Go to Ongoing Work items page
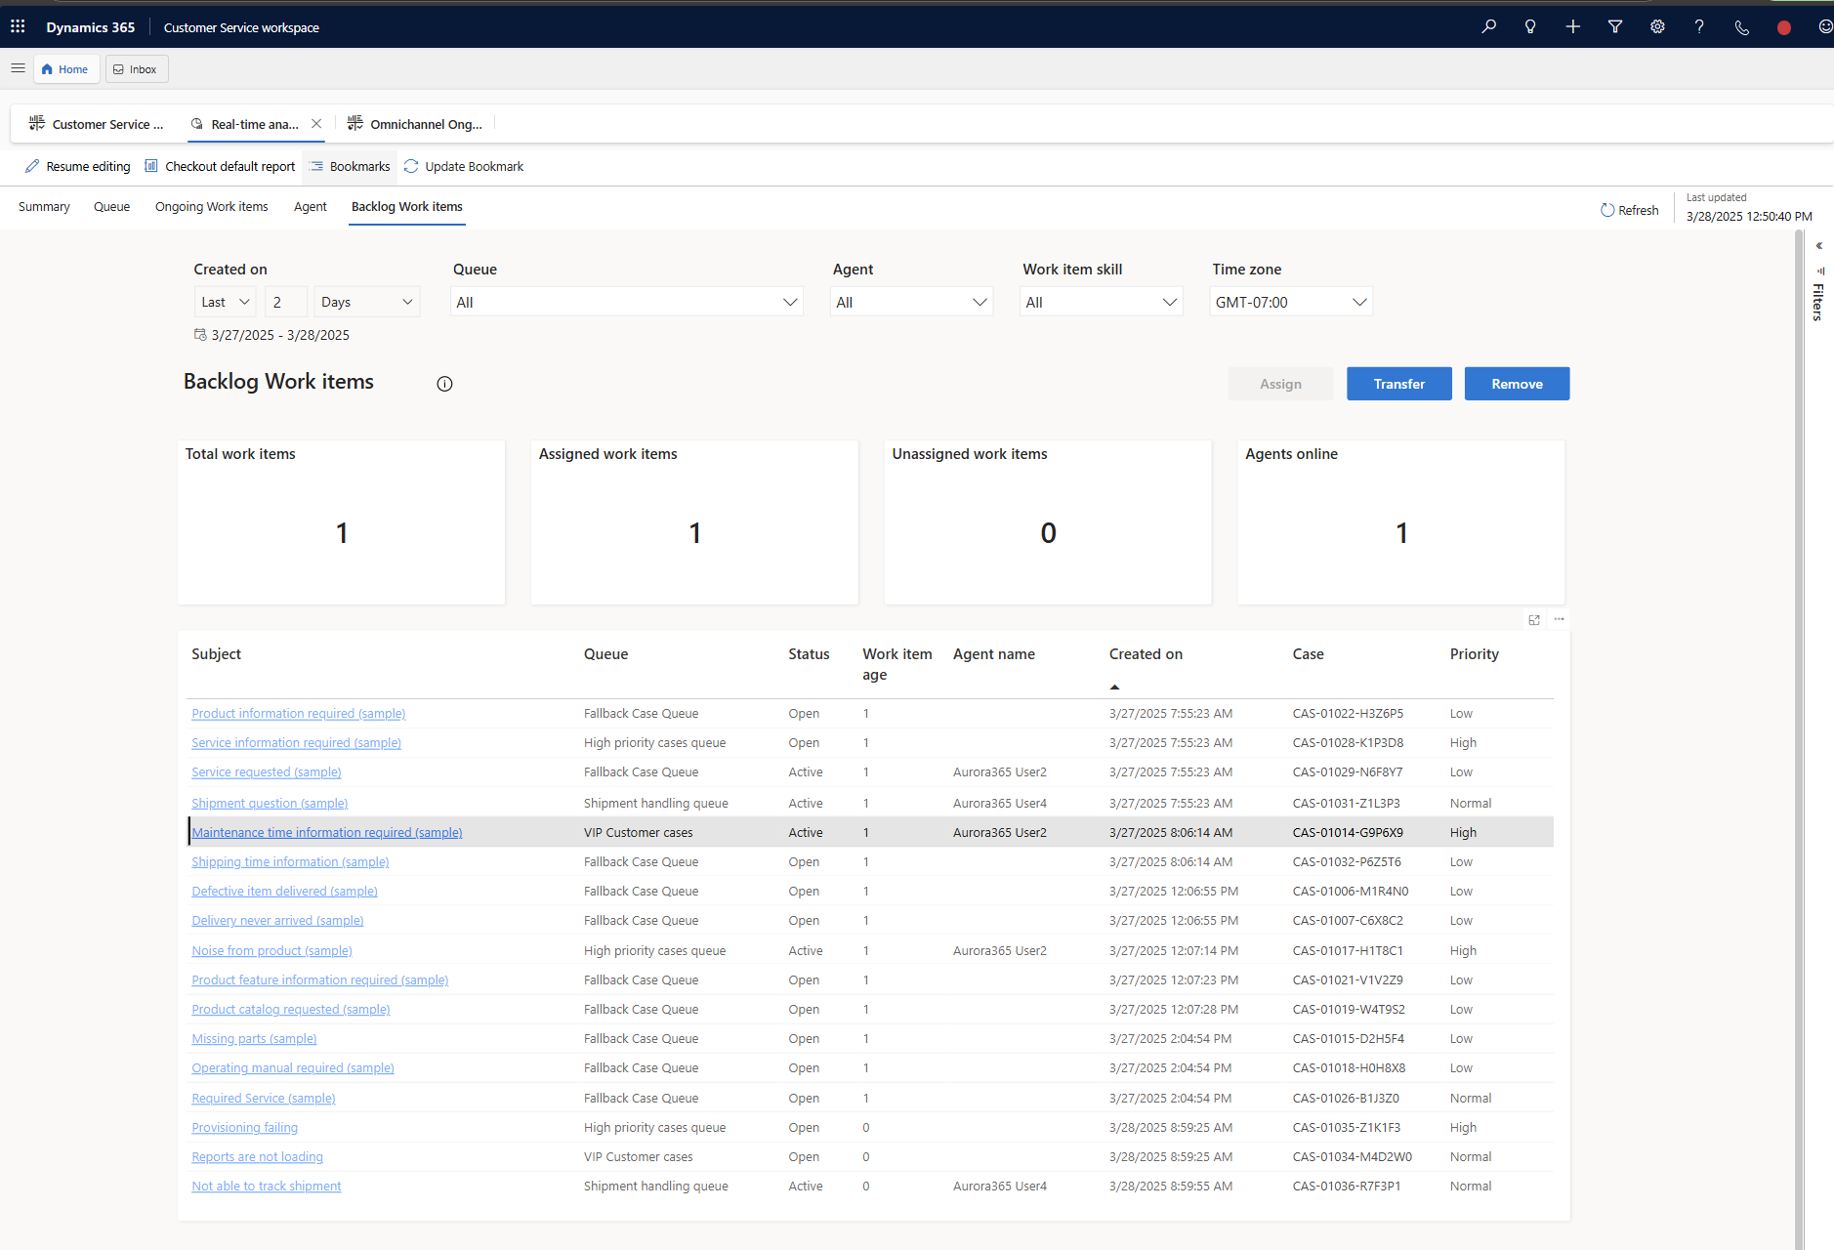The width and height of the screenshot is (1834, 1250). click(x=211, y=207)
